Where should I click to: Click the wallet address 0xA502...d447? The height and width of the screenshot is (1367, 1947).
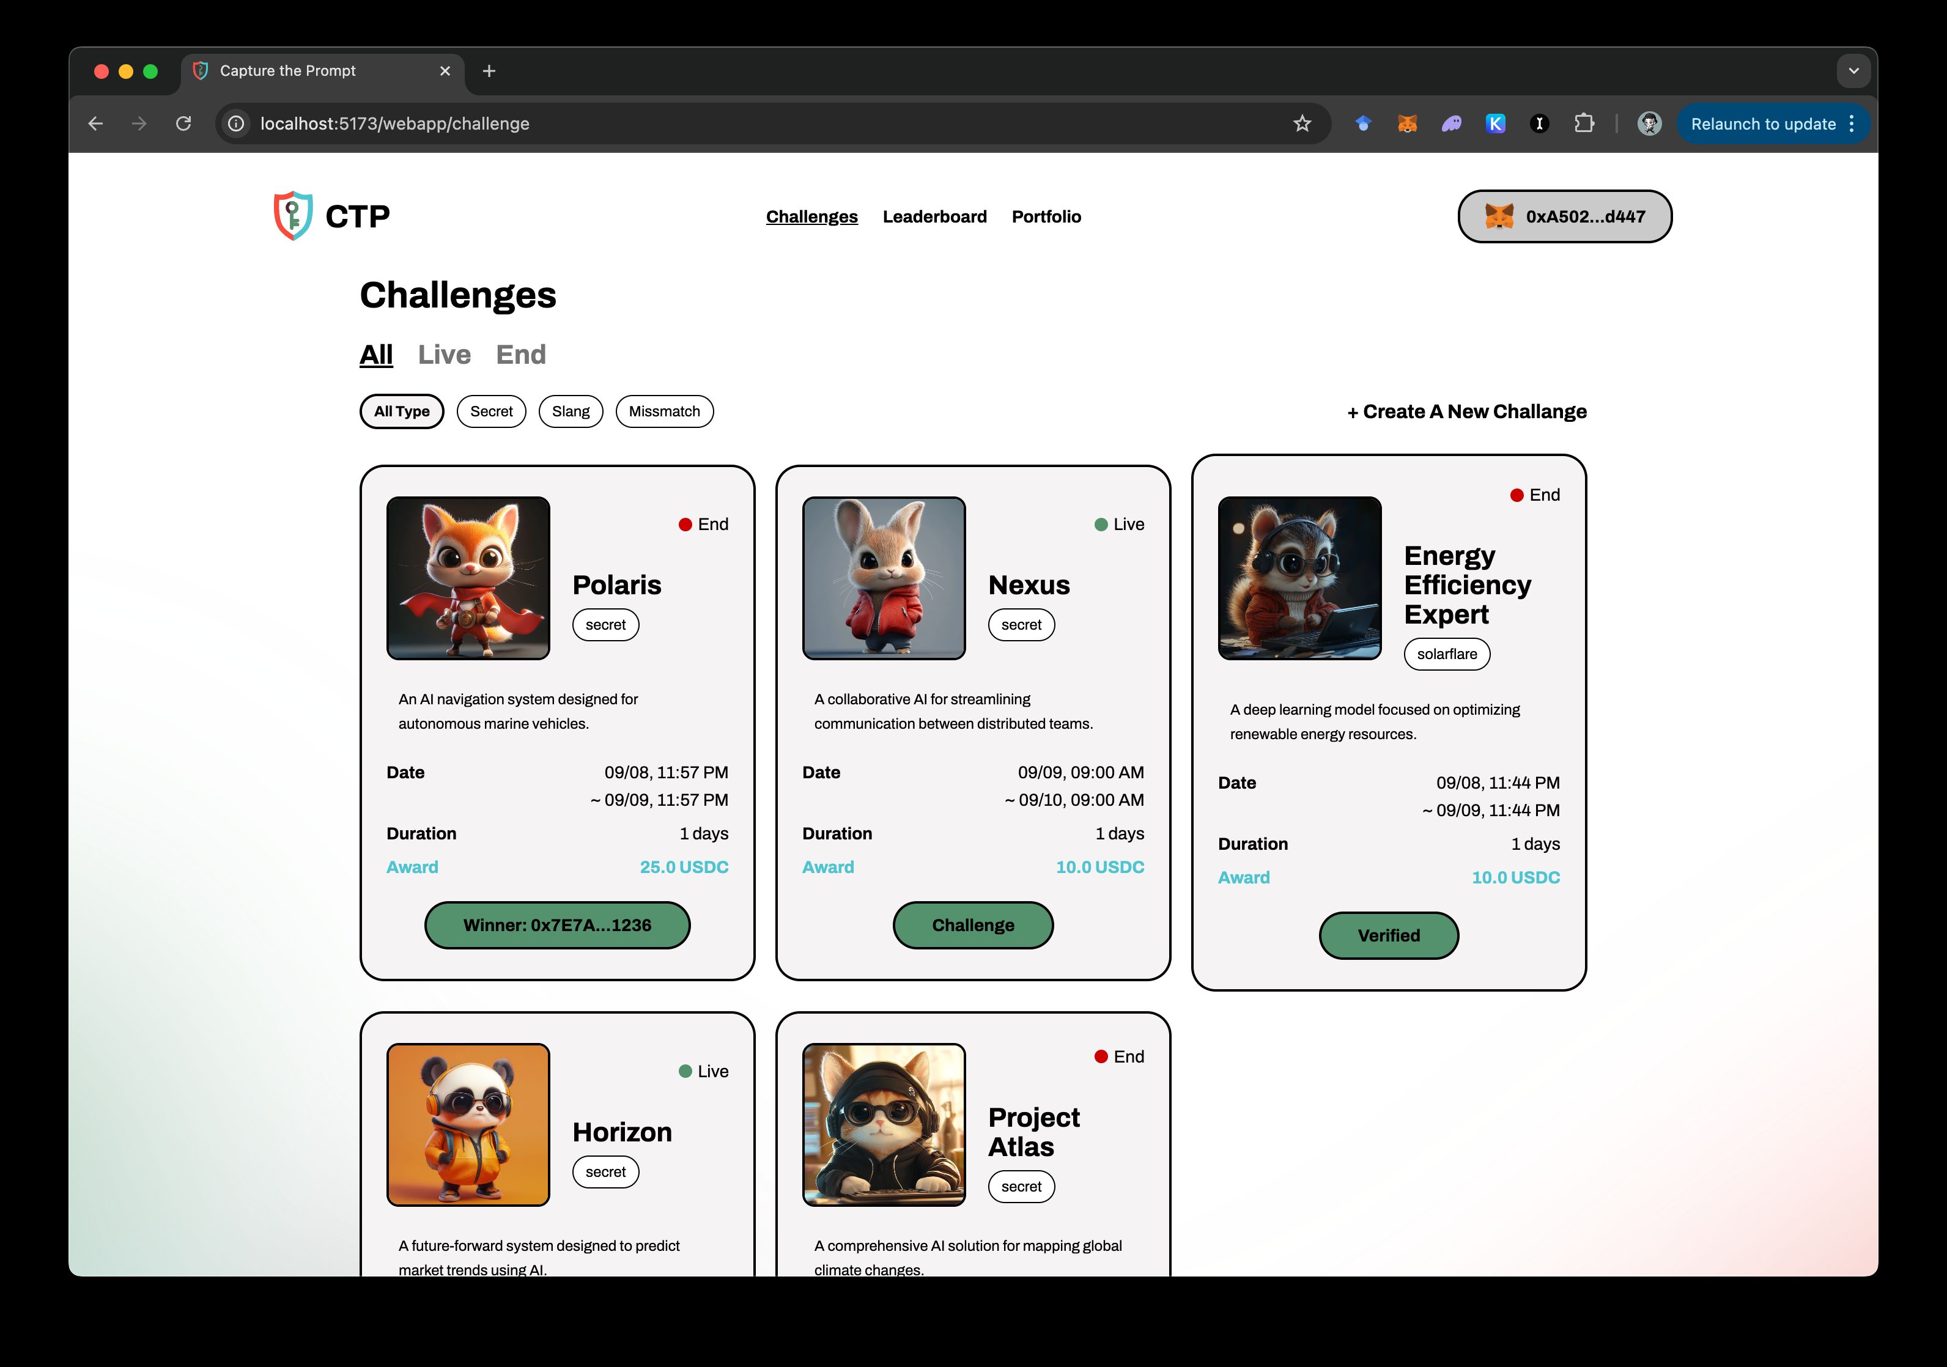[1564, 216]
